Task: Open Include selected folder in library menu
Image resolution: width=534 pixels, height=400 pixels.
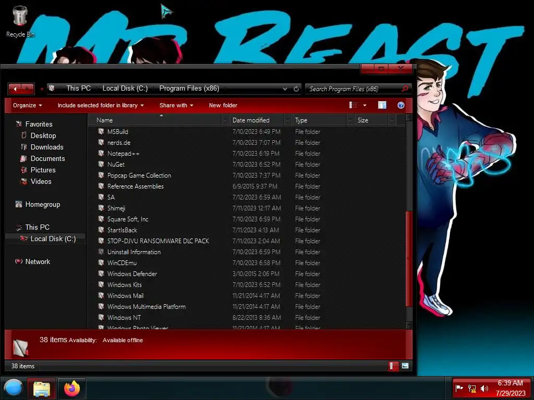Action: click(x=101, y=105)
